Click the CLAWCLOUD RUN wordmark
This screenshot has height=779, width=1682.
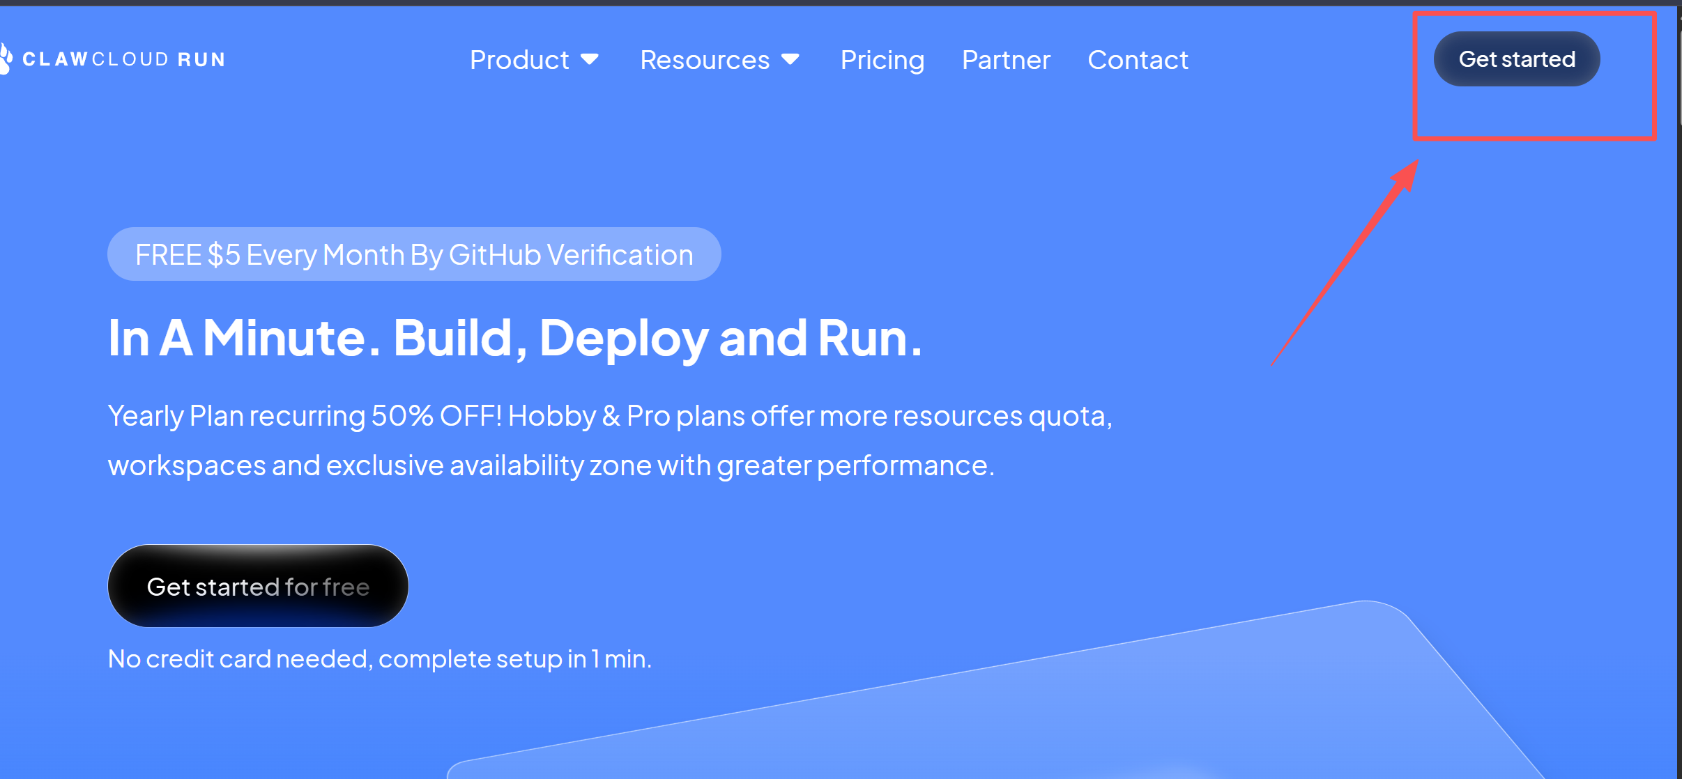[124, 59]
